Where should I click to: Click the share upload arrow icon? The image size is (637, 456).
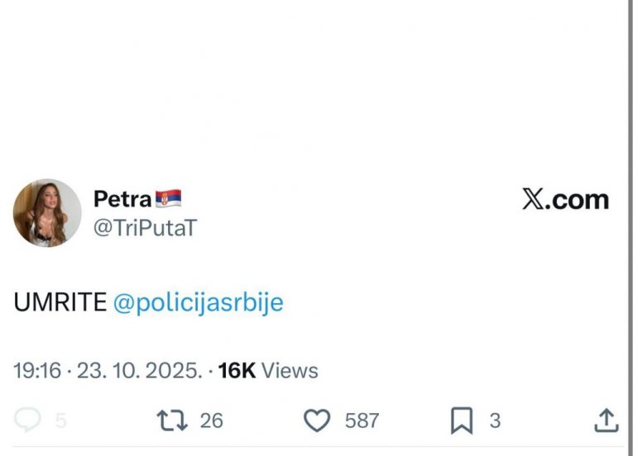606,420
